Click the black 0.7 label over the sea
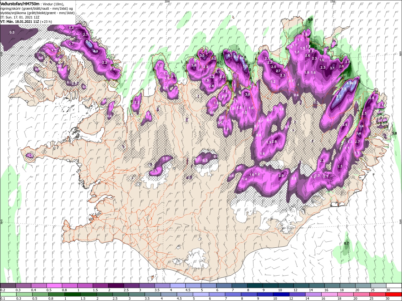Viewport: 402px width, 301px height. [x=346, y=243]
